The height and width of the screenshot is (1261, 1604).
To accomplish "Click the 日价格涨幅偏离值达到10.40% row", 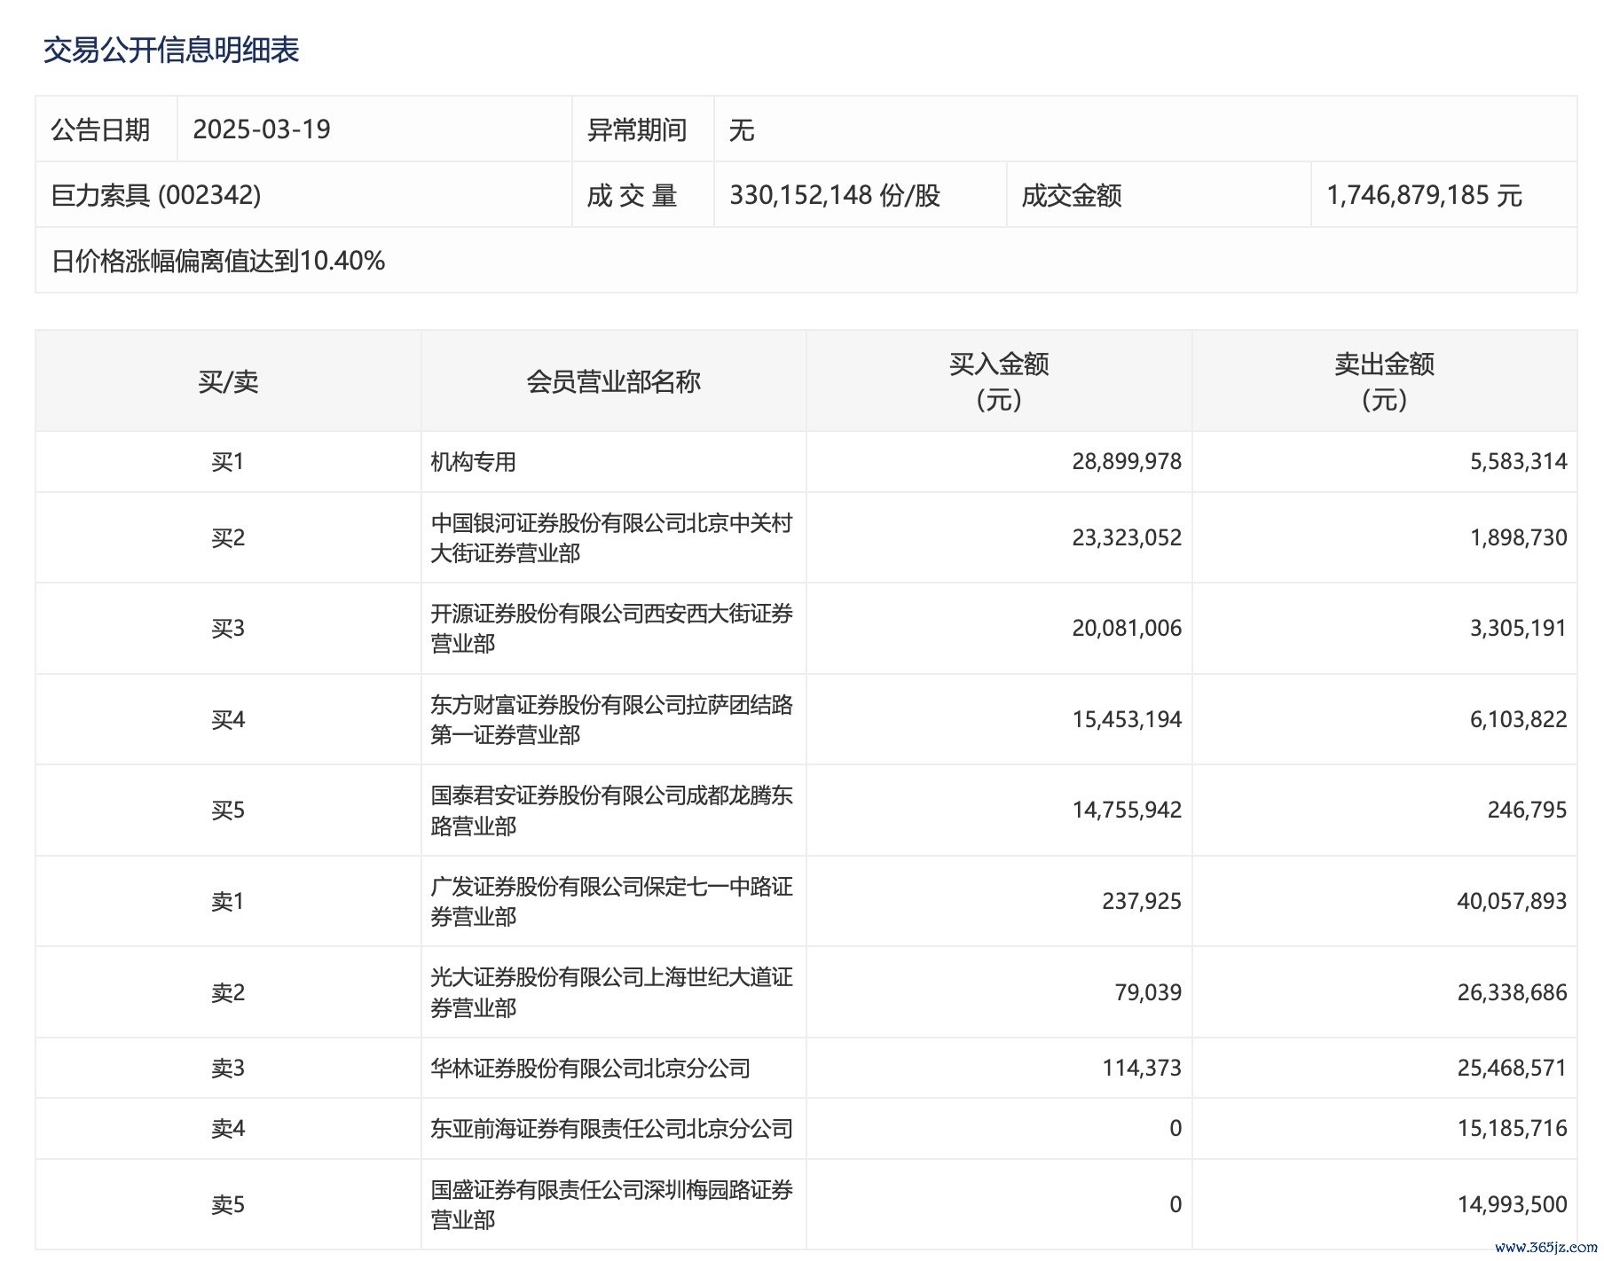I will click(x=218, y=261).
